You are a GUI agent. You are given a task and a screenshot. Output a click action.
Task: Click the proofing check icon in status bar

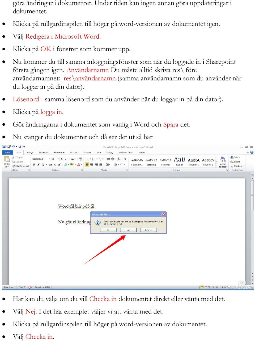pyautogui.click(x=30, y=287)
